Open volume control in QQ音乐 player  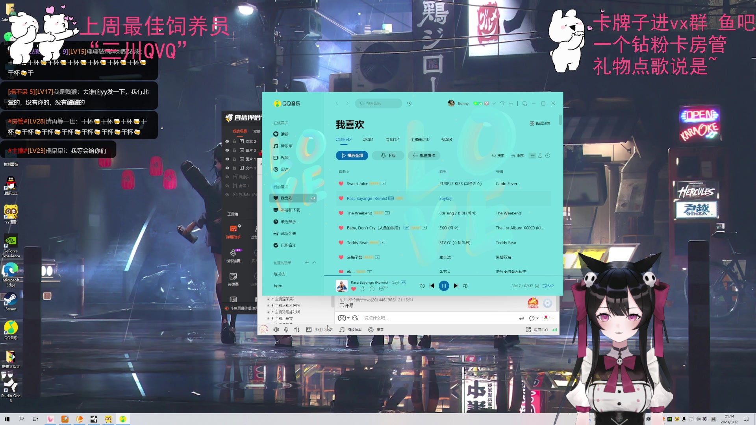(x=465, y=286)
